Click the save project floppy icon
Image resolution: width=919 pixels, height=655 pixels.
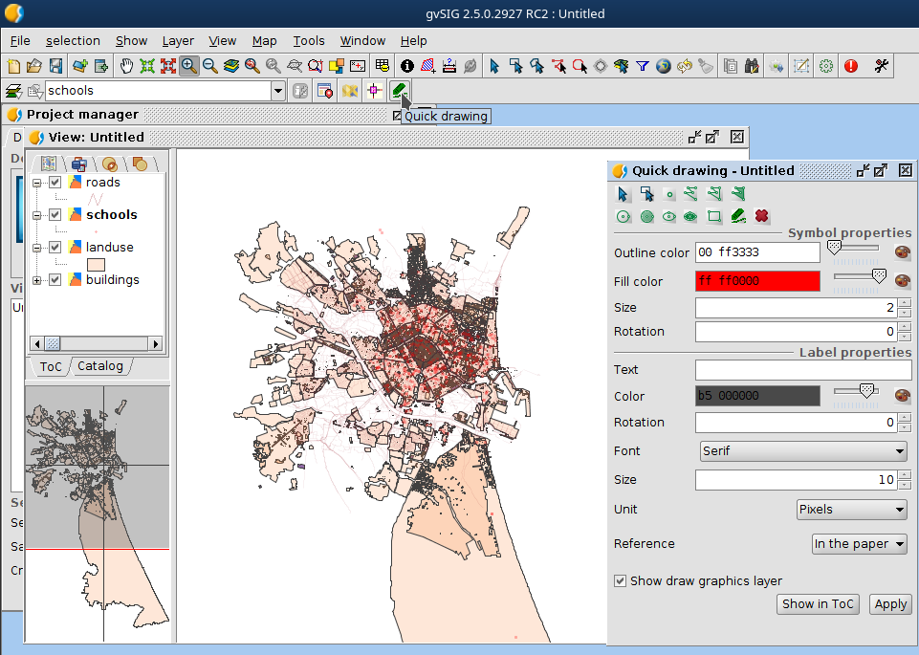[55, 66]
